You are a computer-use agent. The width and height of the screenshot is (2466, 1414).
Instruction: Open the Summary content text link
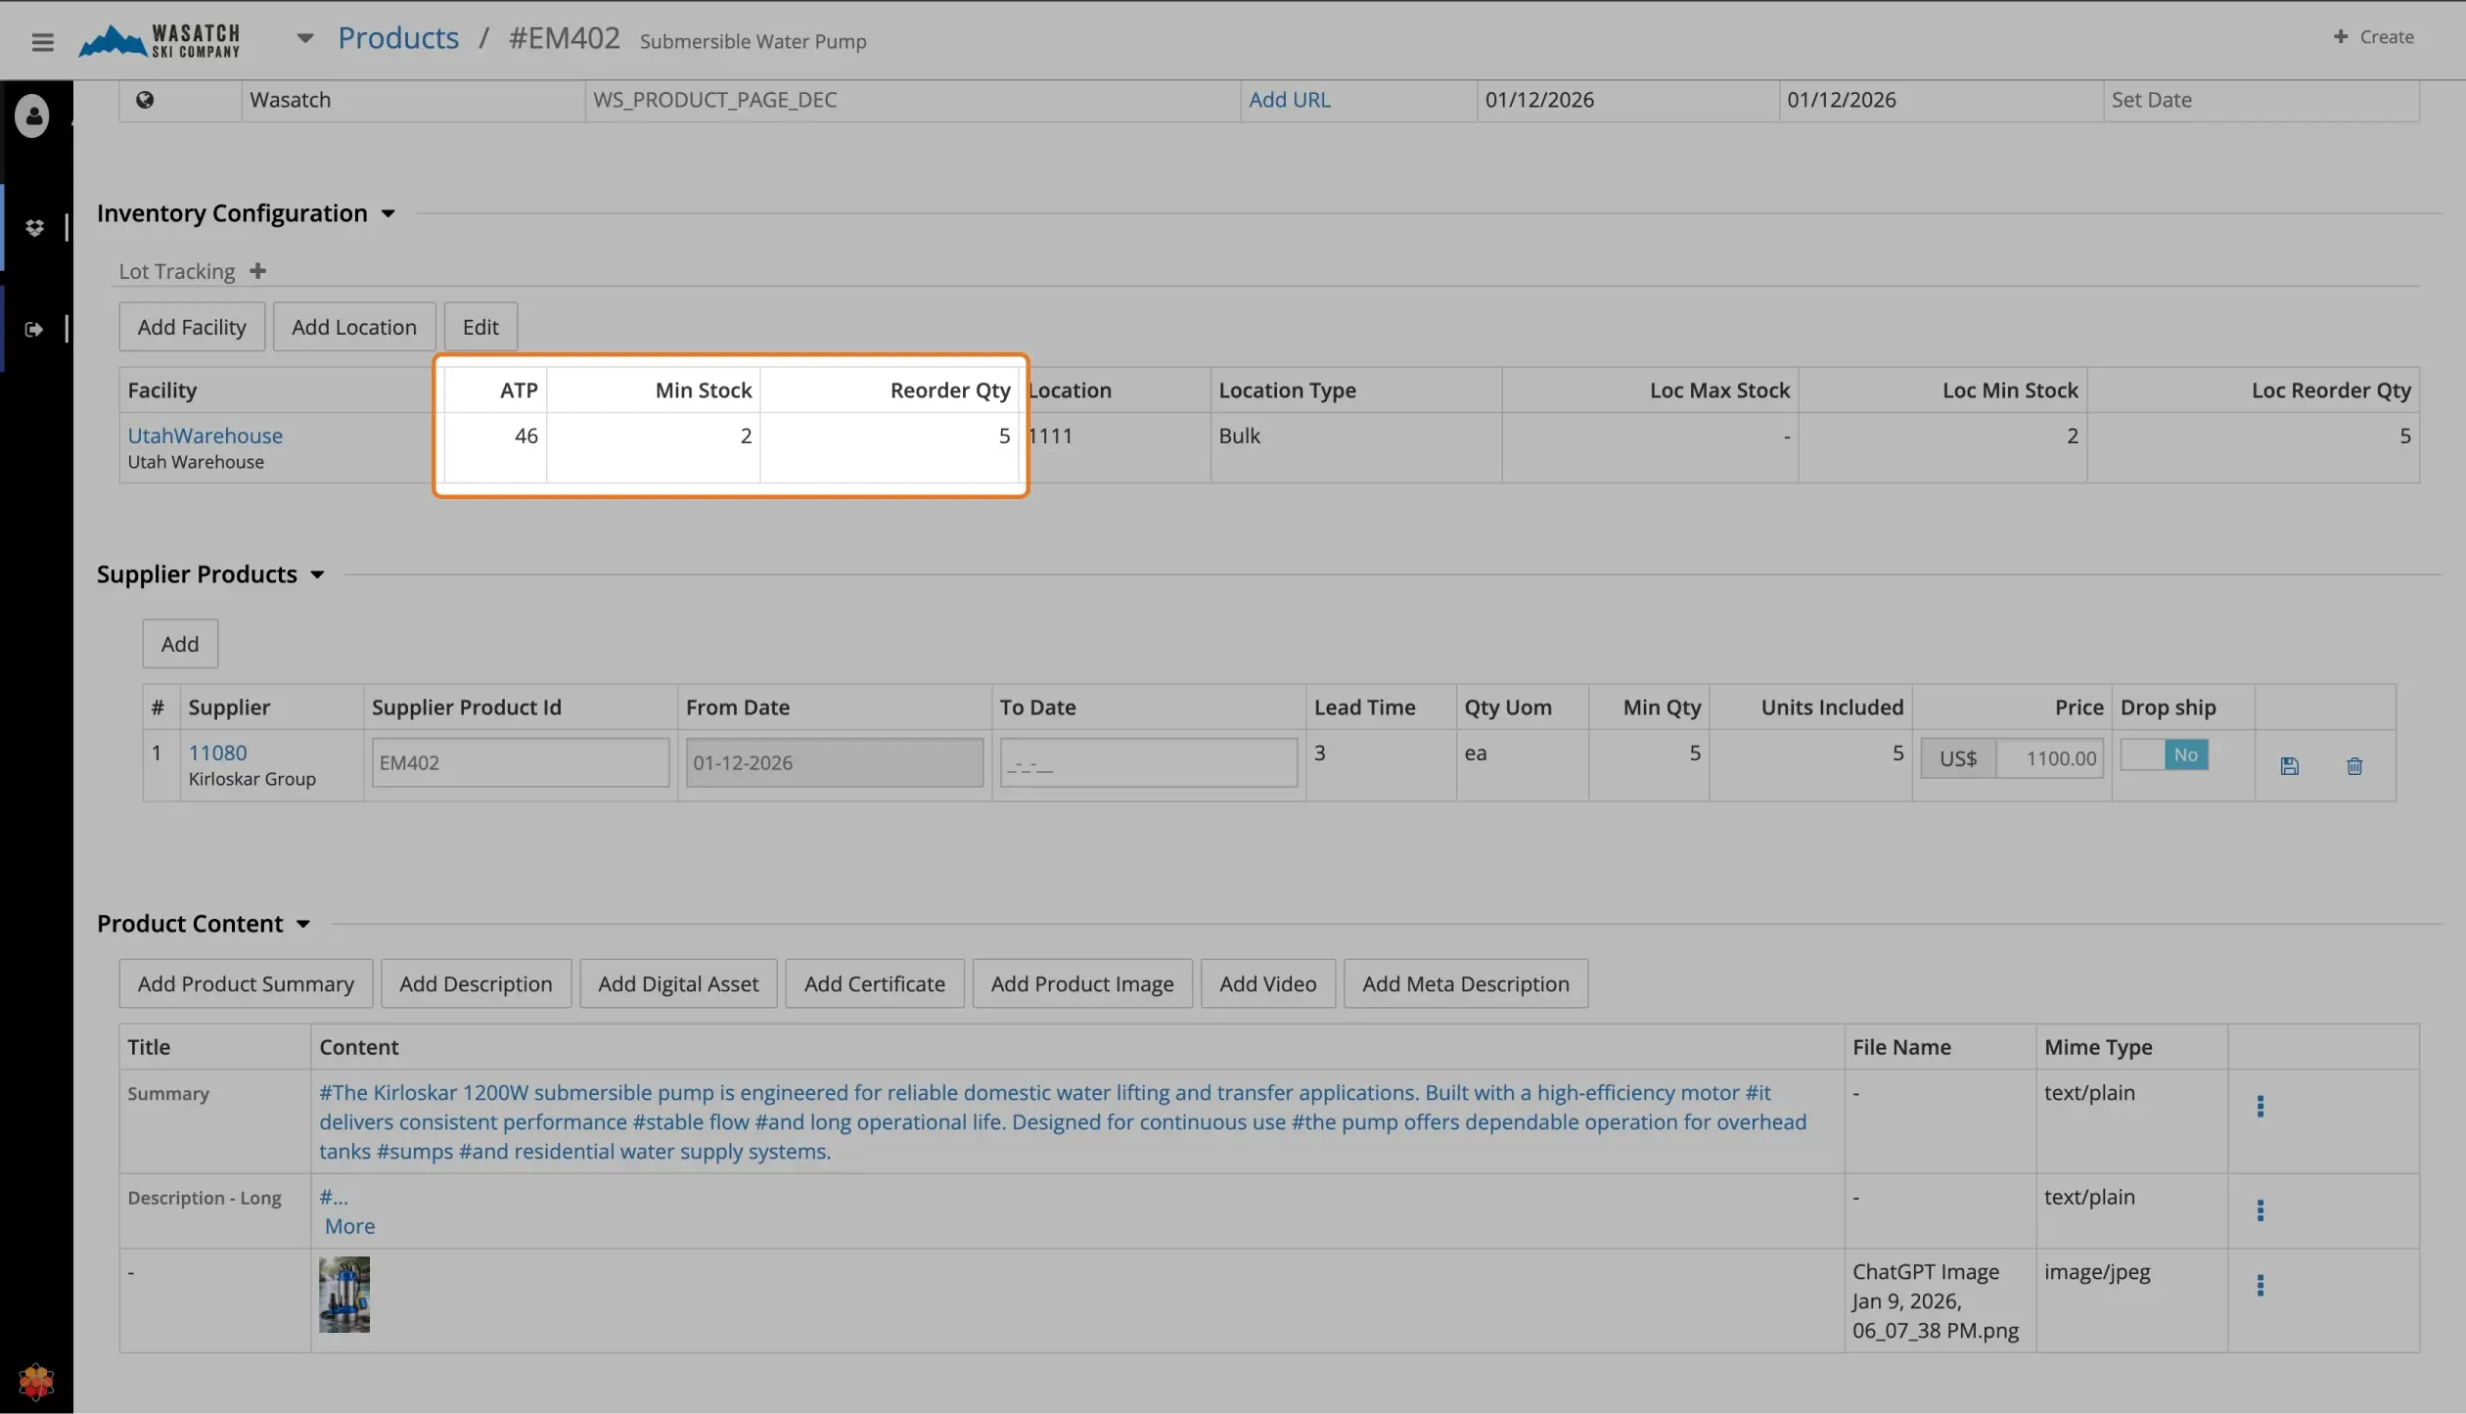[x=1063, y=1122]
